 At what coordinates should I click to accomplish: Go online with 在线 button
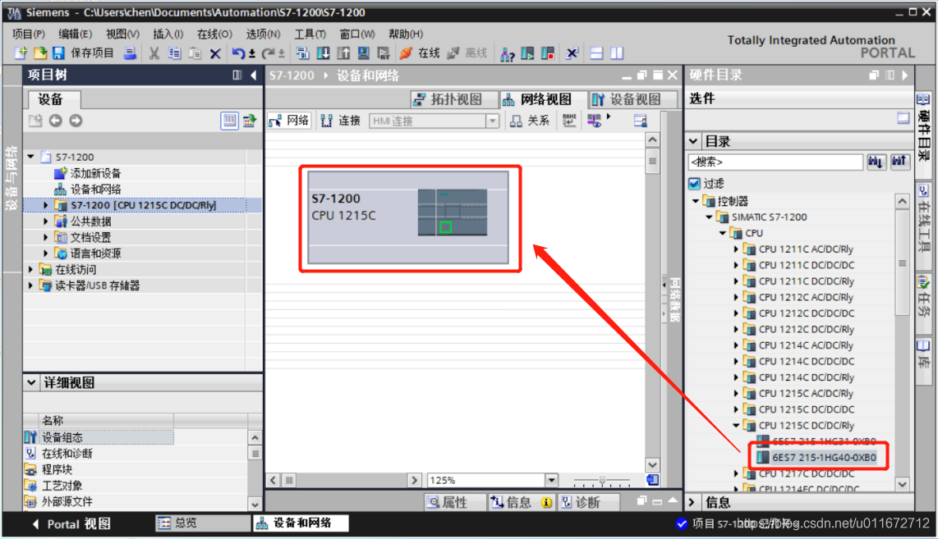tap(420, 53)
